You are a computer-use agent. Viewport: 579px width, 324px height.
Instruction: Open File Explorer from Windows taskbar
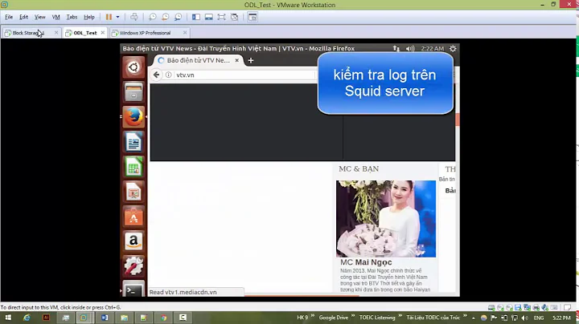[x=124, y=318]
